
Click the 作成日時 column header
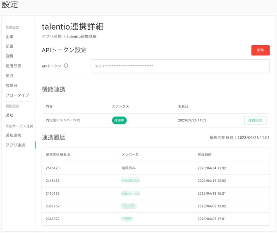click(x=205, y=155)
